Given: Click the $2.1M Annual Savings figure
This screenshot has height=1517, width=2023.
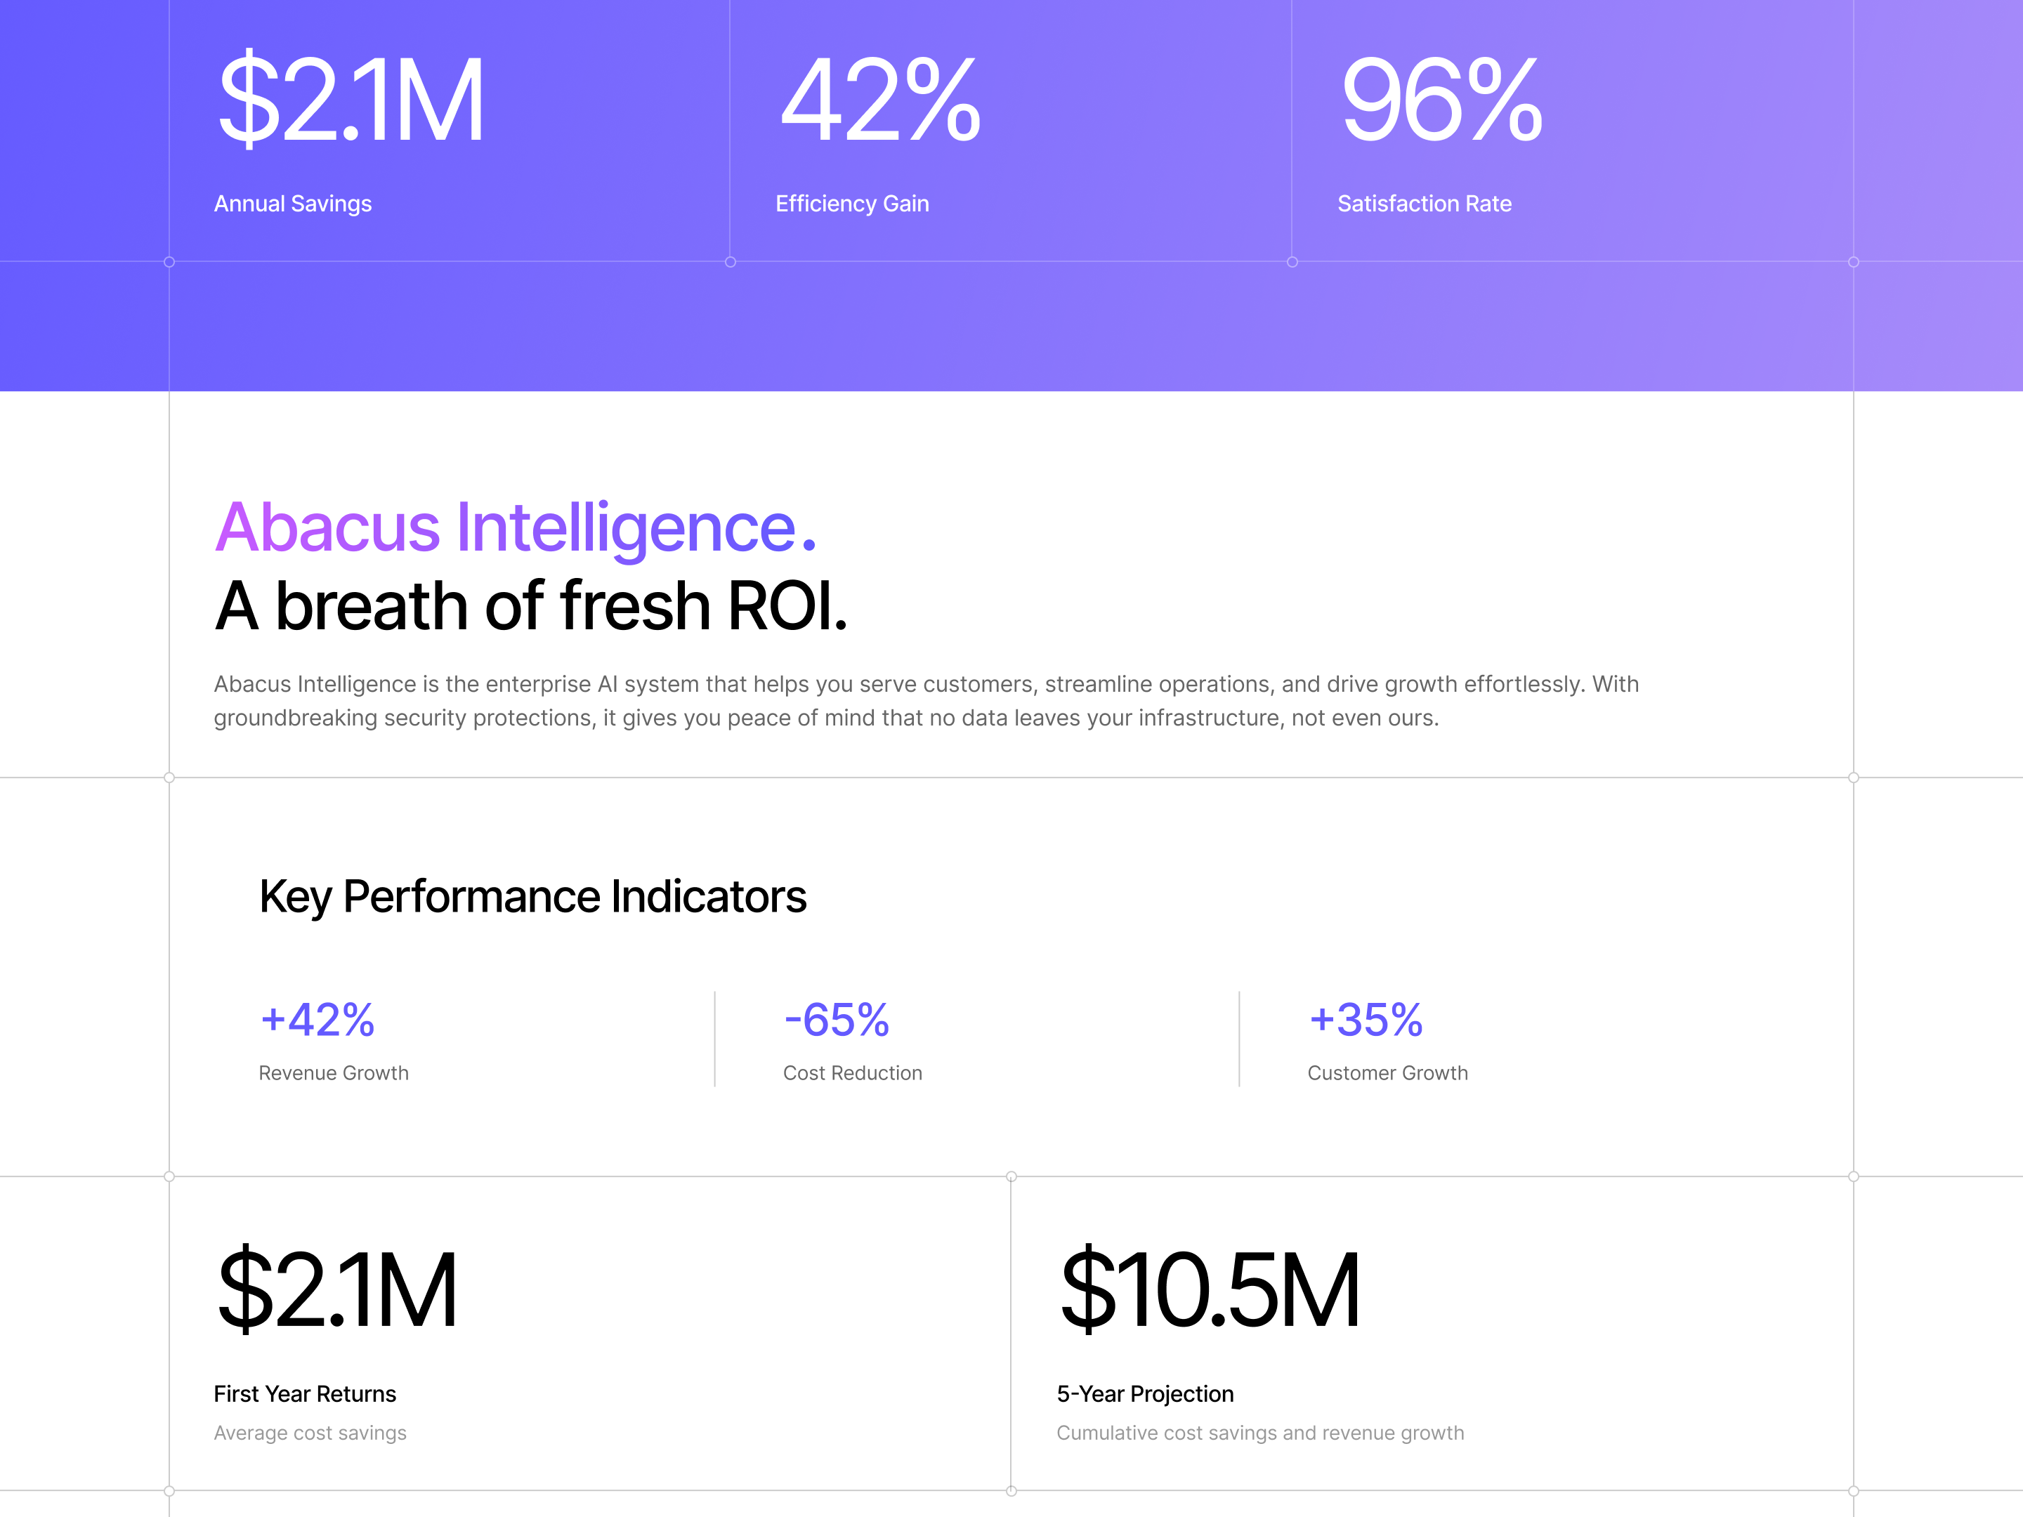Looking at the screenshot, I should click(x=351, y=100).
